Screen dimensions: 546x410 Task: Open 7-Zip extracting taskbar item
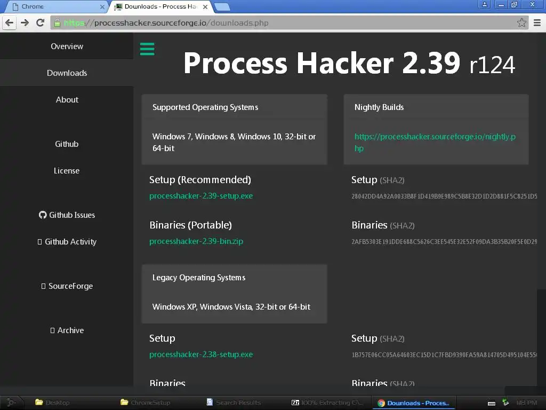327,403
